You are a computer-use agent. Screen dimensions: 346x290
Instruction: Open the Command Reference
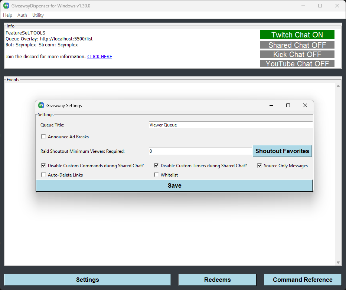(x=303, y=280)
